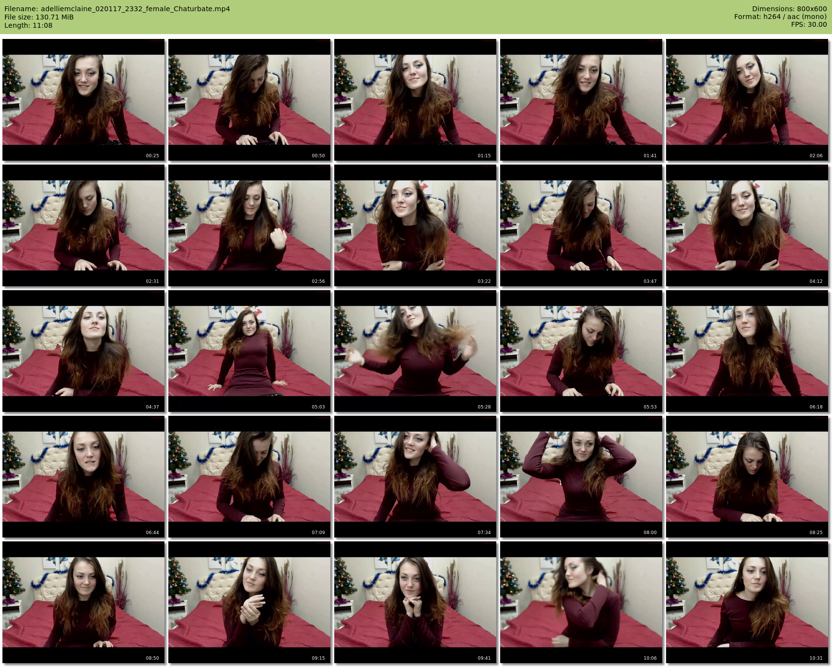Select the frame thumbnail stamped 01:15
The width and height of the screenshot is (832, 667).
pos(416,100)
